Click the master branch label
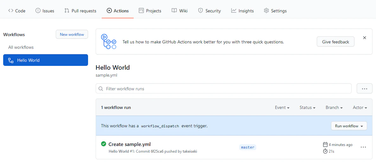 coord(247,147)
